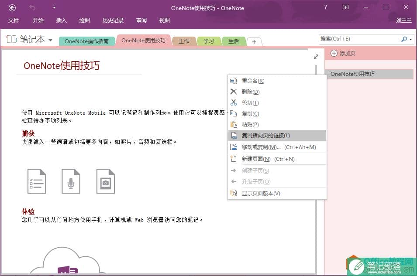Click the show page versions icon
This screenshot has height=276, width=417.
pyautogui.click(x=234, y=193)
